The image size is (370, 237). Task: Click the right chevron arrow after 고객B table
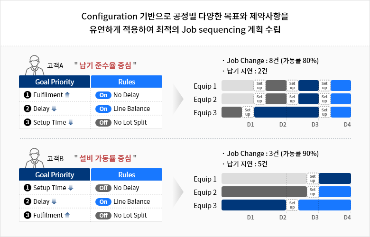pyautogui.click(x=178, y=191)
